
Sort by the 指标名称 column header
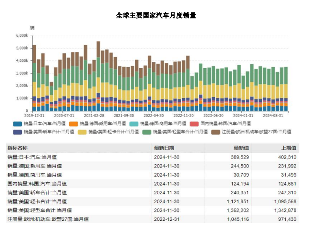(x=18, y=148)
